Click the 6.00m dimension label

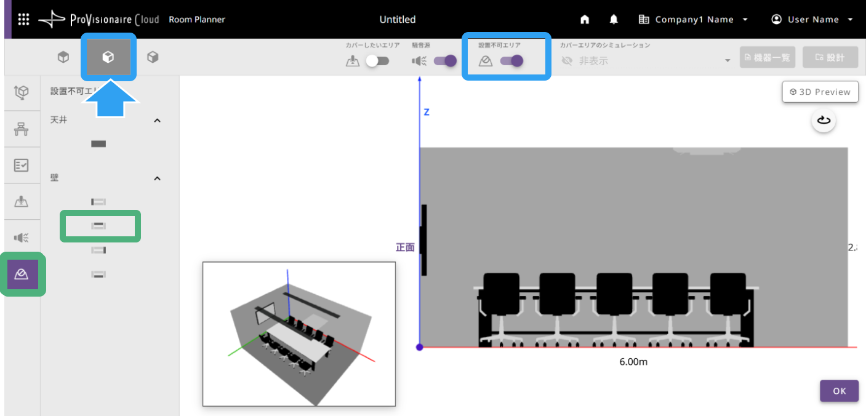633,362
